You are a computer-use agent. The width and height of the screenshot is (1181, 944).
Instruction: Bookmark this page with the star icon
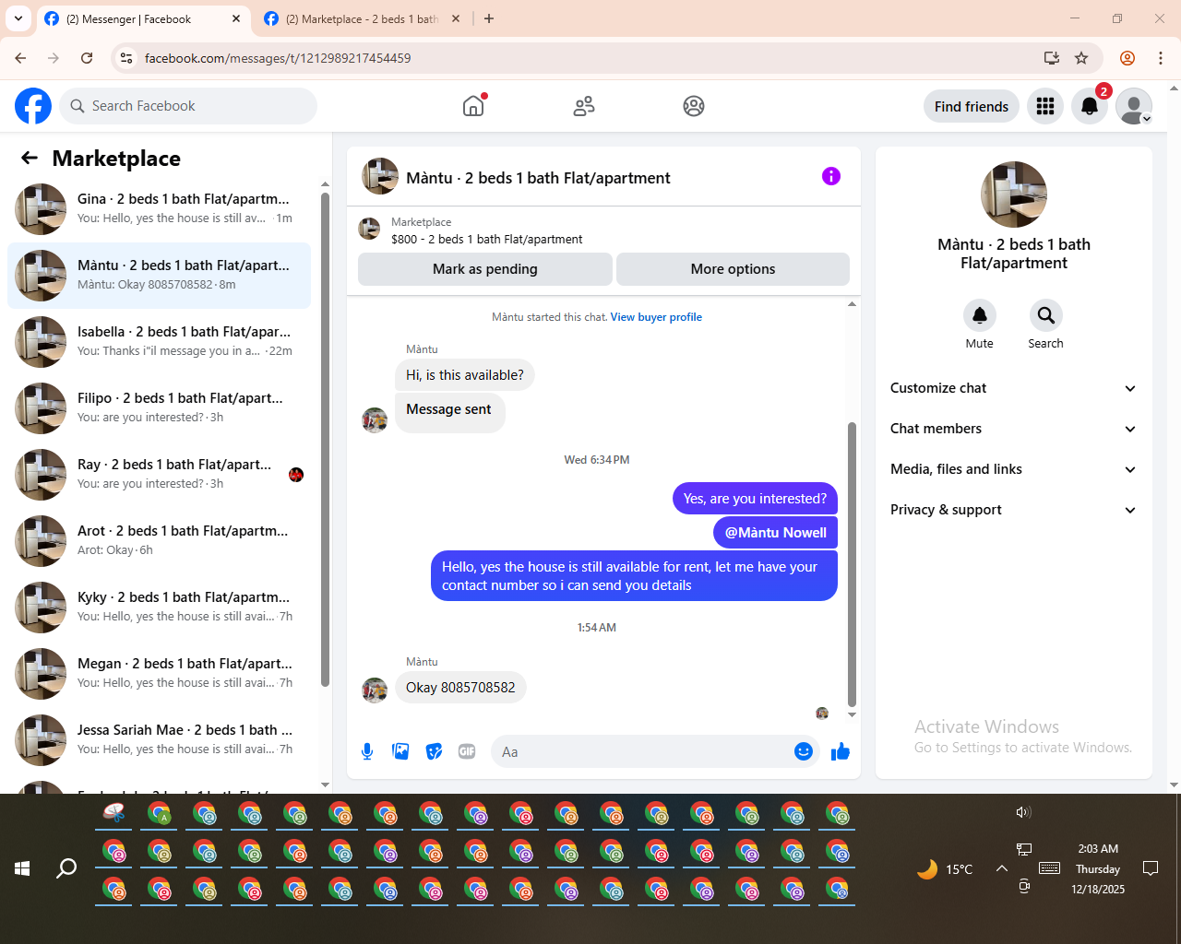[1081, 58]
